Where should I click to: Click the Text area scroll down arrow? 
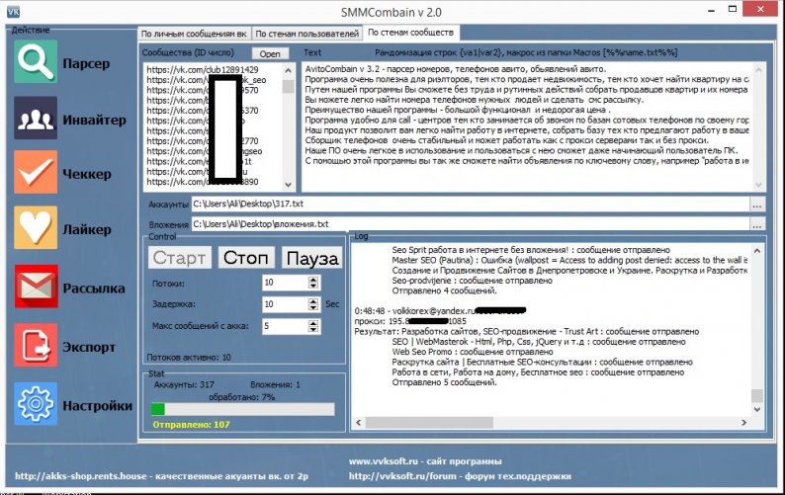coord(758,184)
